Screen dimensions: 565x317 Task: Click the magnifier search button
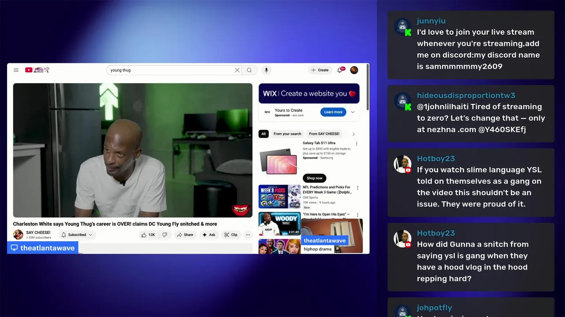249,70
